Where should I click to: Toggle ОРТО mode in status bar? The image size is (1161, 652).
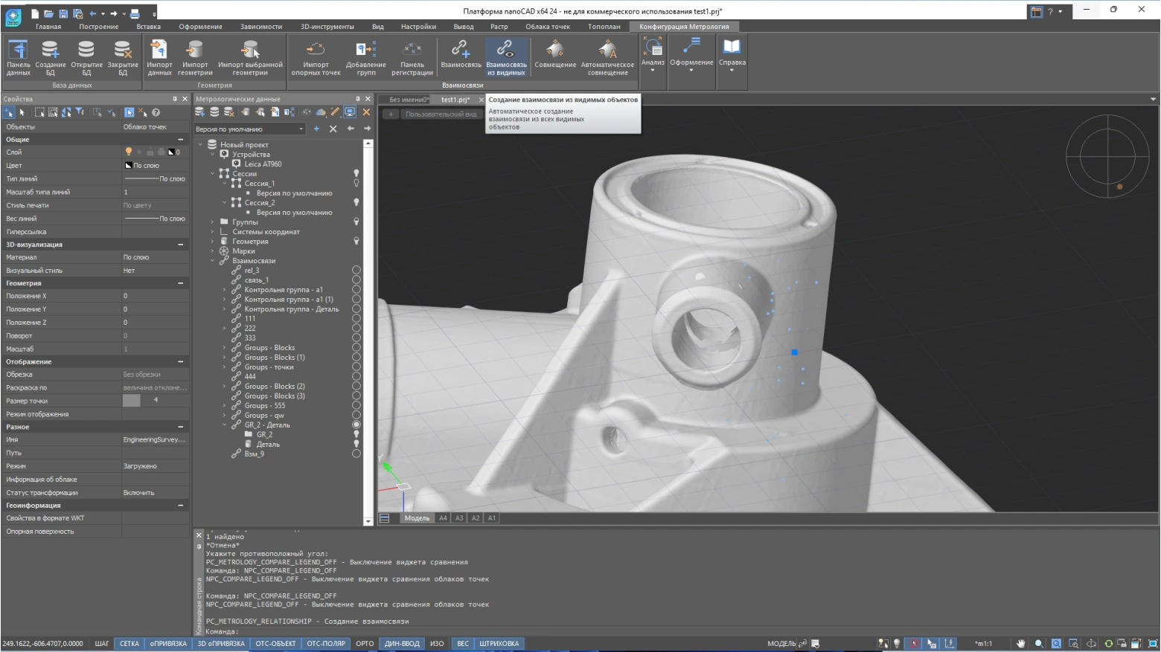point(365,644)
